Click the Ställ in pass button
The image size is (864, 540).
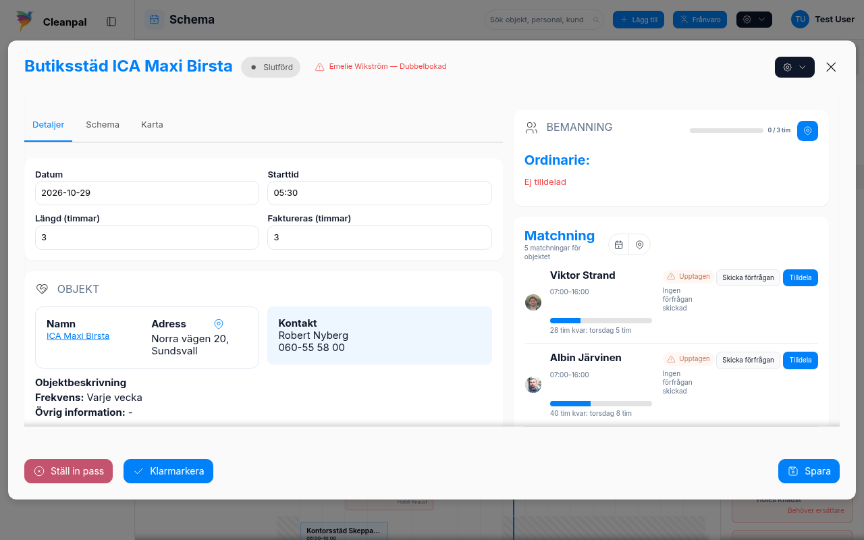[x=68, y=471]
